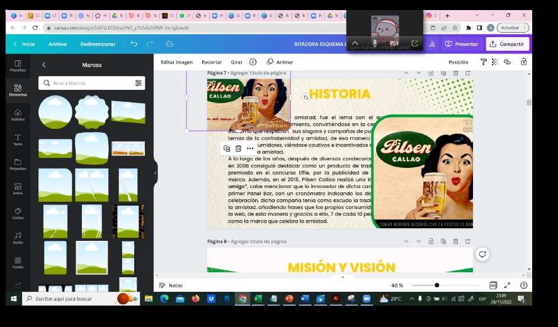Go back from Marcos panel

[x=44, y=65]
